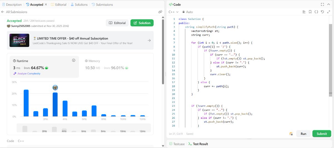This screenshot has width=334, height=148.
Task: Open the Testcase tab
Action: (x=176, y=144)
